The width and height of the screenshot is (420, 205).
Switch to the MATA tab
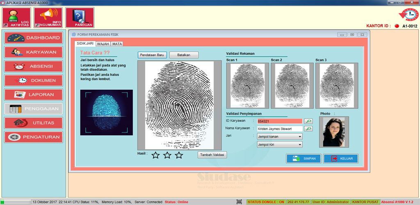[x=117, y=44]
